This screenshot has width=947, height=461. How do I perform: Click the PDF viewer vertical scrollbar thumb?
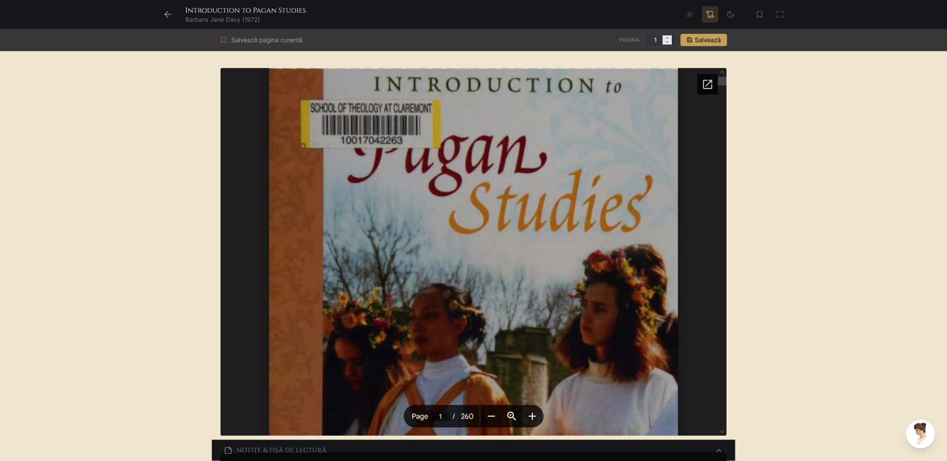tap(722, 81)
